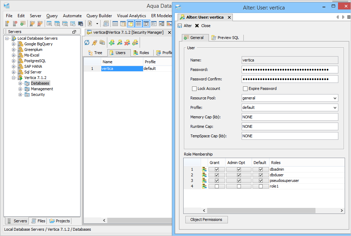Click the Alter save icon in dialog
Image resolution: width=351 pixels, height=236 pixels.
(x=180, y=26)
